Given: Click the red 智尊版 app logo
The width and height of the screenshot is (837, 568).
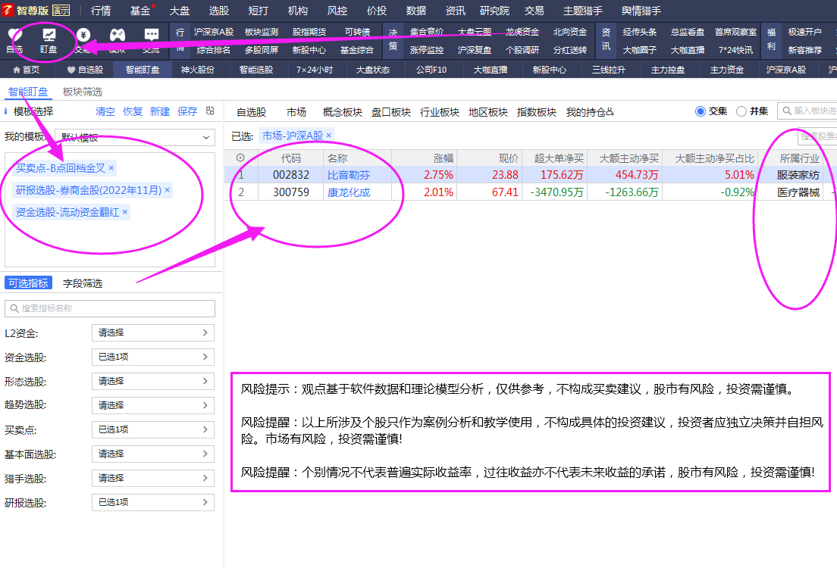Looking at the screenshot, I should pos(8,10).
